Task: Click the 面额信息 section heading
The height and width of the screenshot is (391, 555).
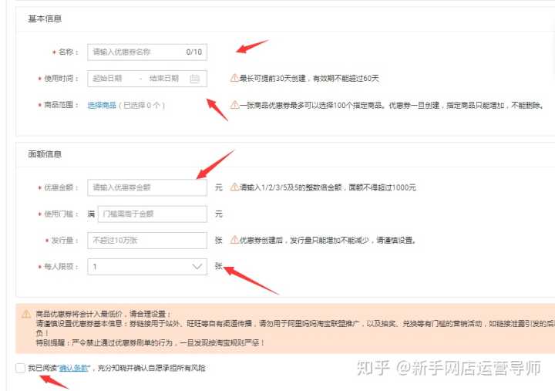Action: click(45, 154)
